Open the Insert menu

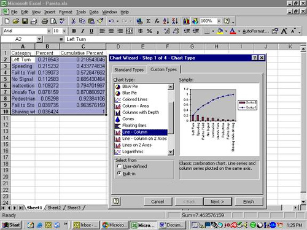click(50, 12)
